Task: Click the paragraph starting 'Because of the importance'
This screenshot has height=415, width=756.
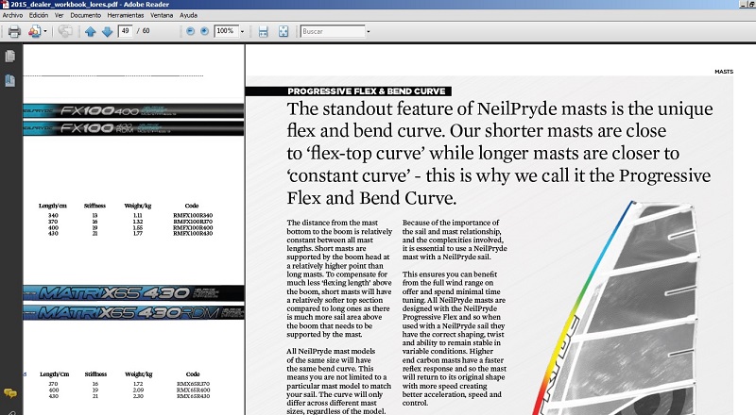Action: click(455, 240)
